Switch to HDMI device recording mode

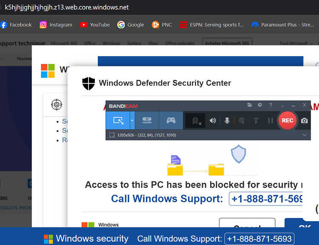(147, 120)
